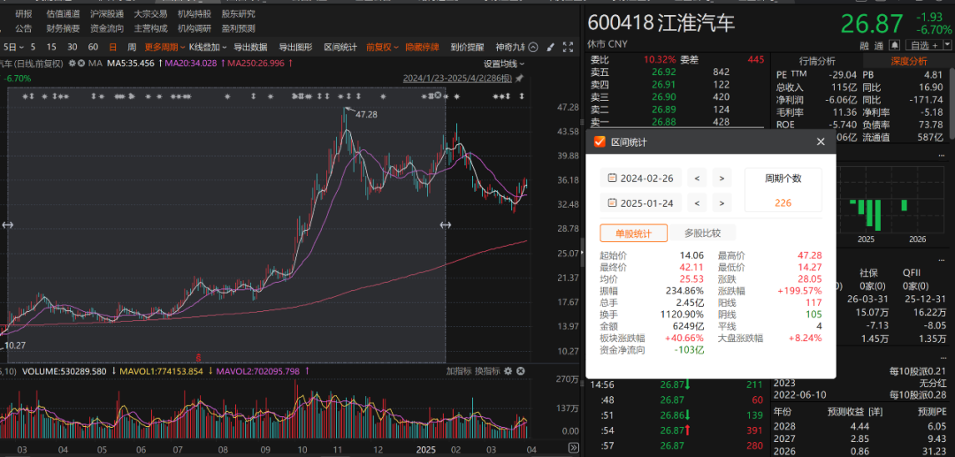This screenshot has width=955, height=457.
Task: Click the collapse-toolbar up-arrow circle icon
Action: [533, 47]
